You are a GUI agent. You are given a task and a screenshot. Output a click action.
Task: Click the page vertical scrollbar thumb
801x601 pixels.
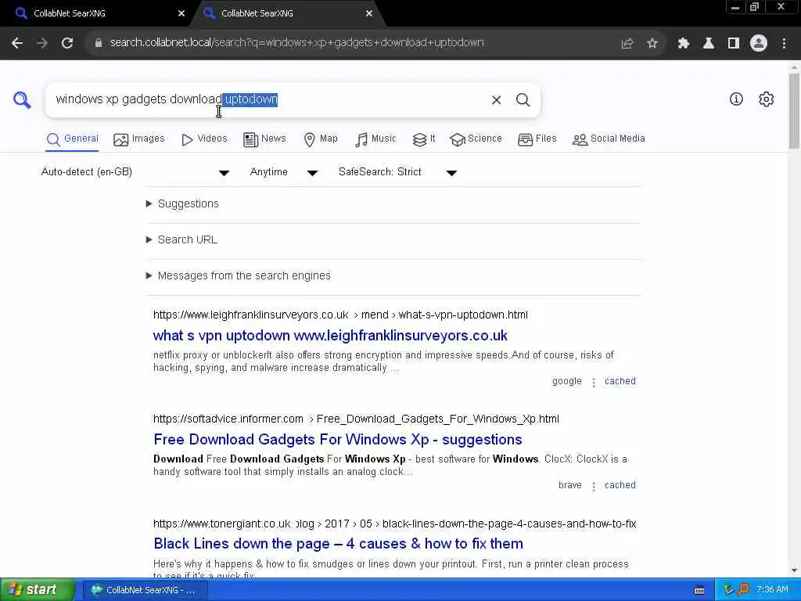click(x=794, y=111)
